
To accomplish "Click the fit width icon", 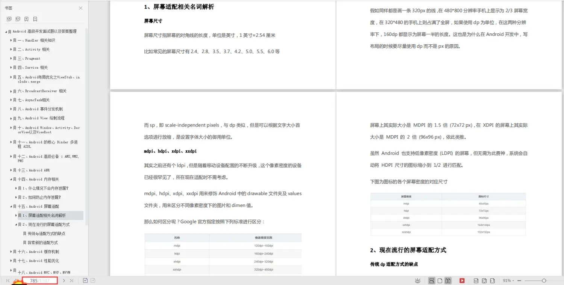I will pyautogui.click(x=492, y=280).
